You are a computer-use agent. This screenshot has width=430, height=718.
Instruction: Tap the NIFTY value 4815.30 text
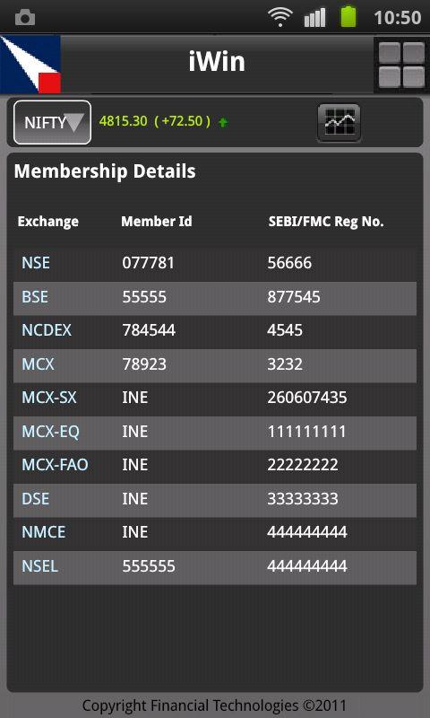click(123, 121)
